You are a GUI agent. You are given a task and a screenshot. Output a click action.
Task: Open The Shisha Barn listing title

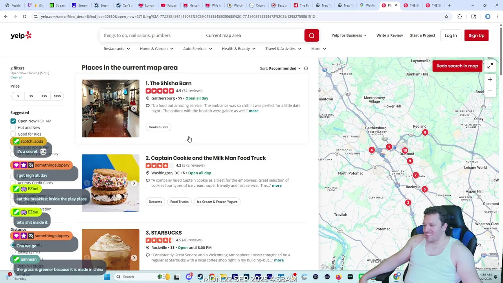[x=171, y=83]
